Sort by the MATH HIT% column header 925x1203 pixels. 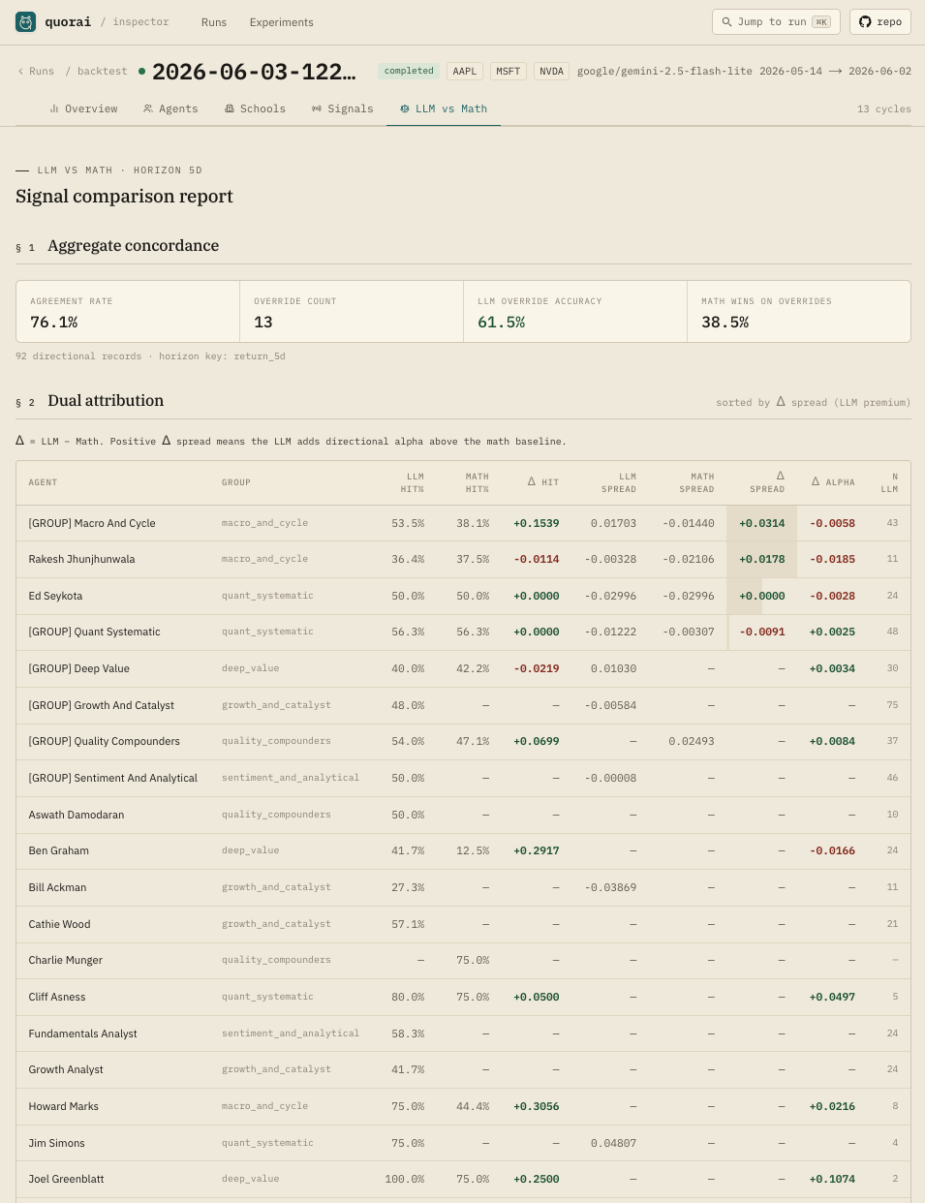(x=478, y=482)
